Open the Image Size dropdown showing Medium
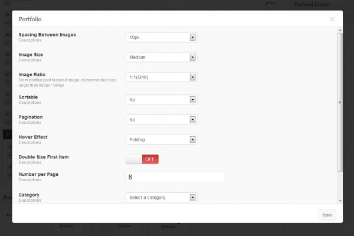 pyautogui.click(x=162, y=57)
